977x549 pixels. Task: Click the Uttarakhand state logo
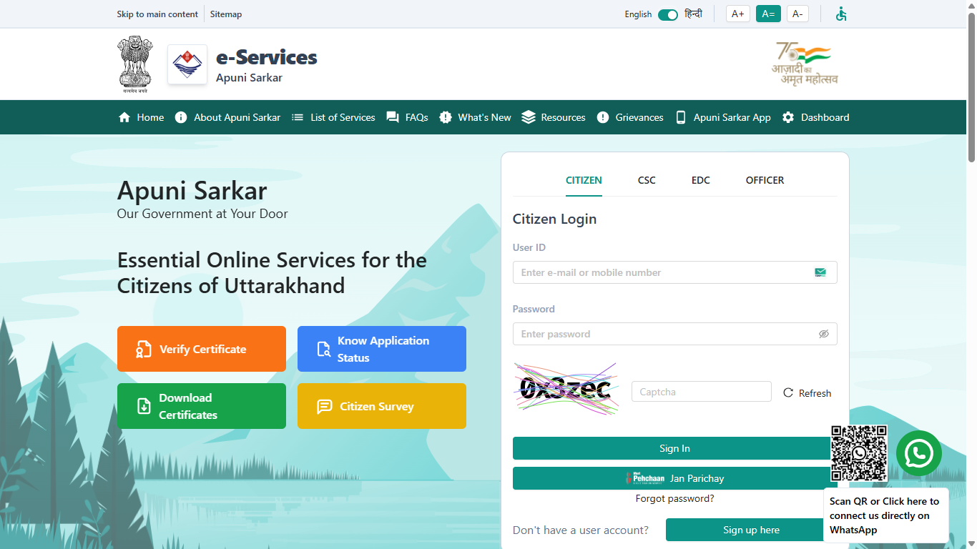[187, 64]
